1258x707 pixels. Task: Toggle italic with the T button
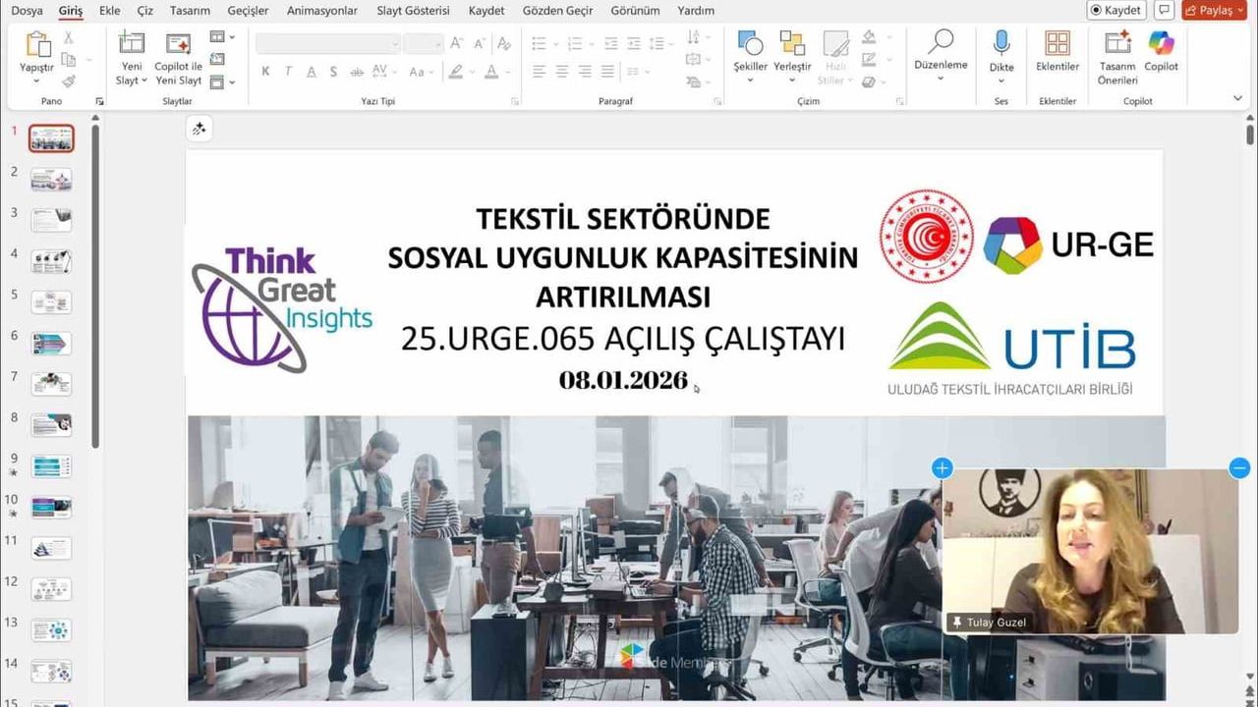pos(287,72)
